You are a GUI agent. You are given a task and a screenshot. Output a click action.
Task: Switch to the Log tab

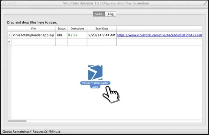coord(110,14)
